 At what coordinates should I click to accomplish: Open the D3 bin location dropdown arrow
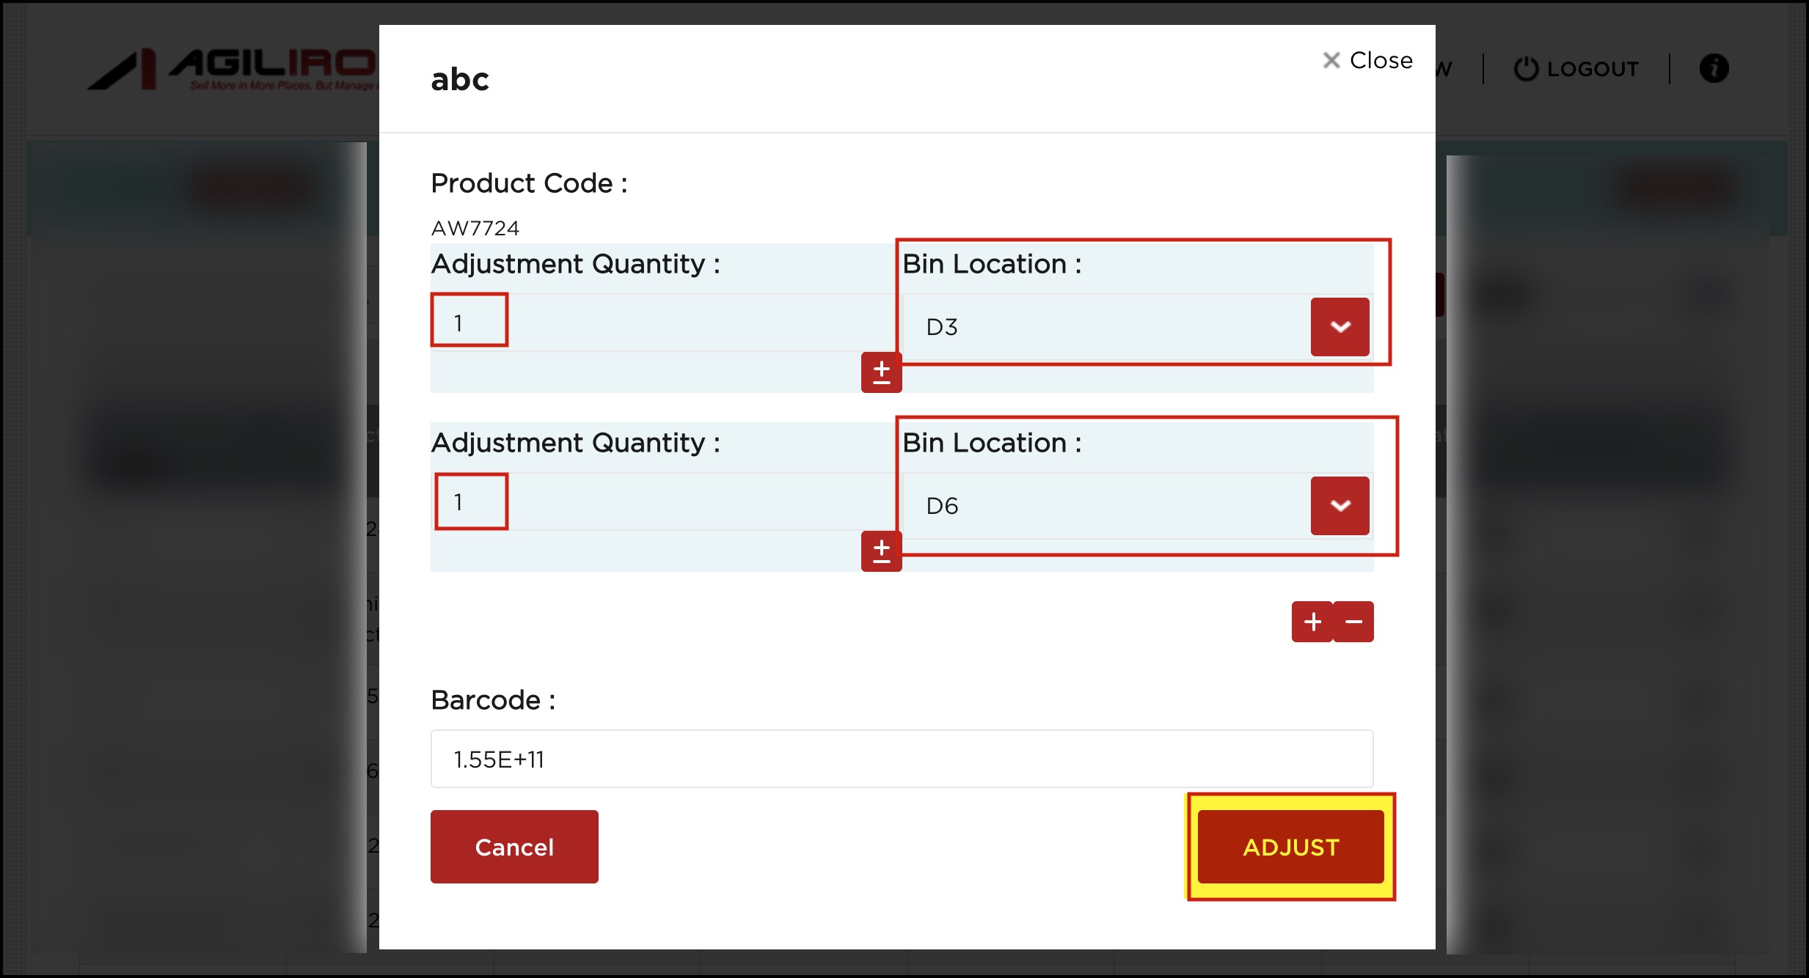pos(1340,327)
